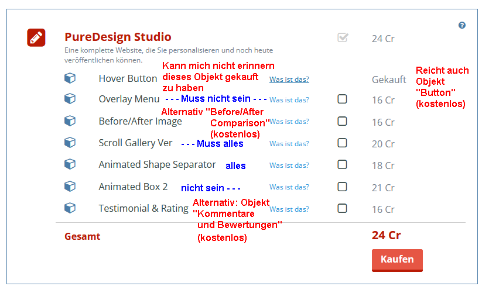Check the Animated Shape Separator checkbox
This screenshot has width=482, height=293.
343,165
